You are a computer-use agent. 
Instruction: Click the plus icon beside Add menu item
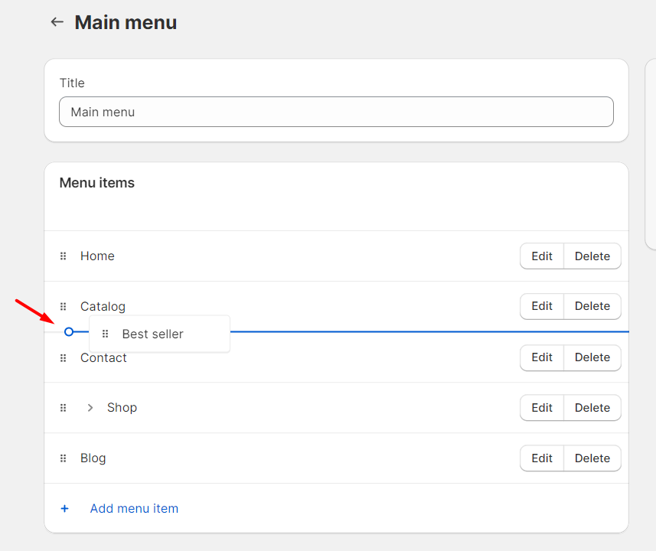pyautogui.click(x=64, y=508)
